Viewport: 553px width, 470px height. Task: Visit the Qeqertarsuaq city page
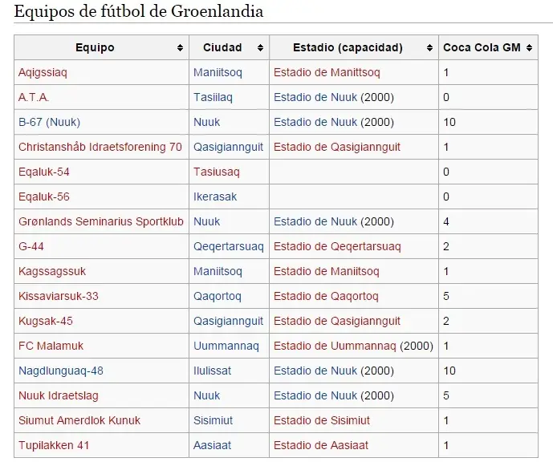(228, 246)
